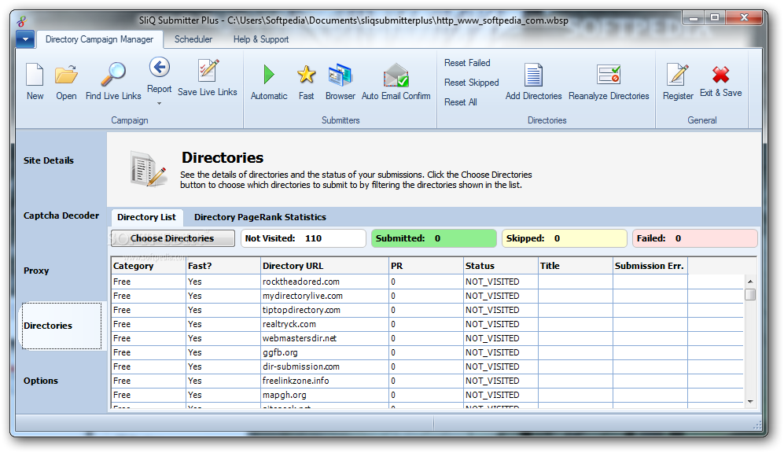Switch to the Directory Campaign Manager tab
This screenshot has width=784, height=453.
pos(99,39)
